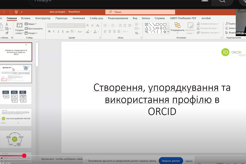The width and height of the screenshot is (246, 164).
Task: Click the bulleted list icon
Action: [105, 25]
